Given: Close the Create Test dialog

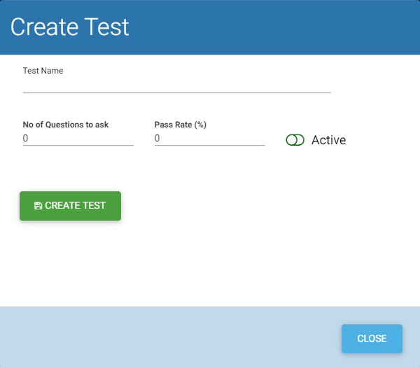Looking at the screenshot, I should point(372,338).
